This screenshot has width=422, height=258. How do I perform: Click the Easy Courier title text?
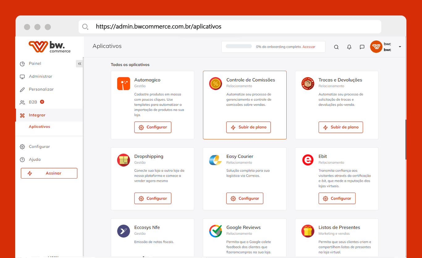coord(240,156)
